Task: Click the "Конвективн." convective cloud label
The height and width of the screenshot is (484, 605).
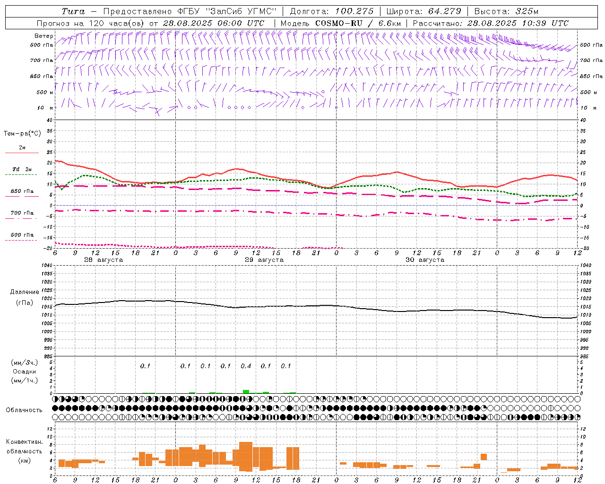Action: (25, 442)
